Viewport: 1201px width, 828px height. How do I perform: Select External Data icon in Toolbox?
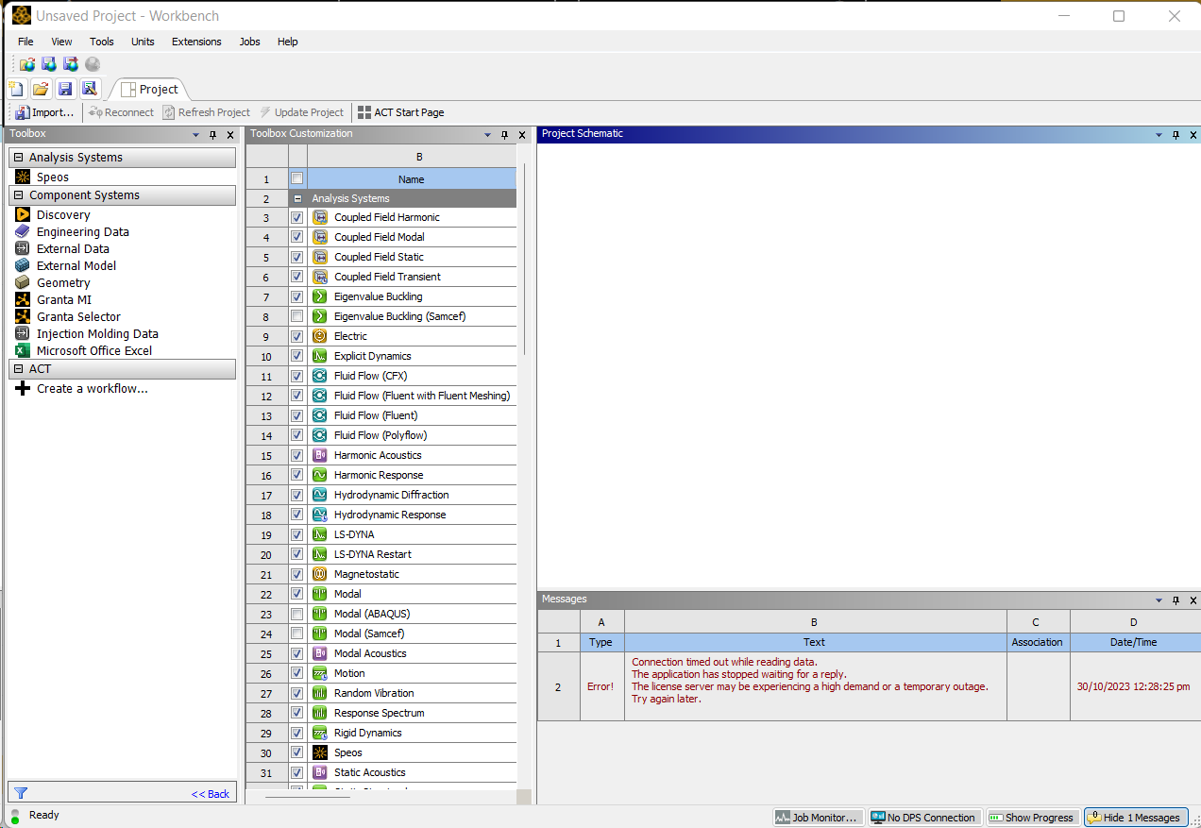23,248
